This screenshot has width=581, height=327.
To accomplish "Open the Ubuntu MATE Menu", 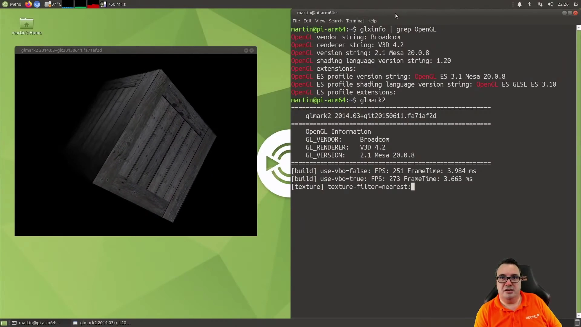I will 12,4.
